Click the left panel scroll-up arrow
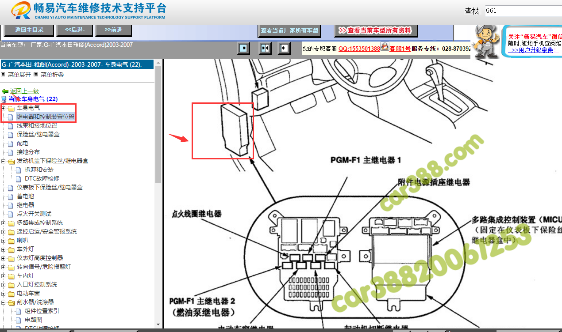This screenshot has height=332, width=562. point(158,63)
